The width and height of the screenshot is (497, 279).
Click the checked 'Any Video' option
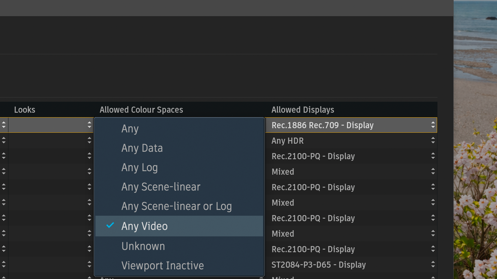click(x=145, y=226)
